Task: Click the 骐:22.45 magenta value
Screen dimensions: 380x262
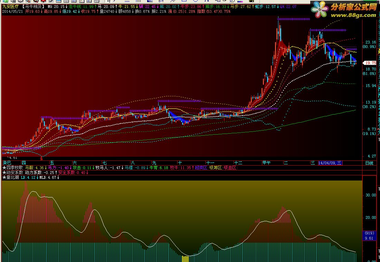Action: [147, 7]
